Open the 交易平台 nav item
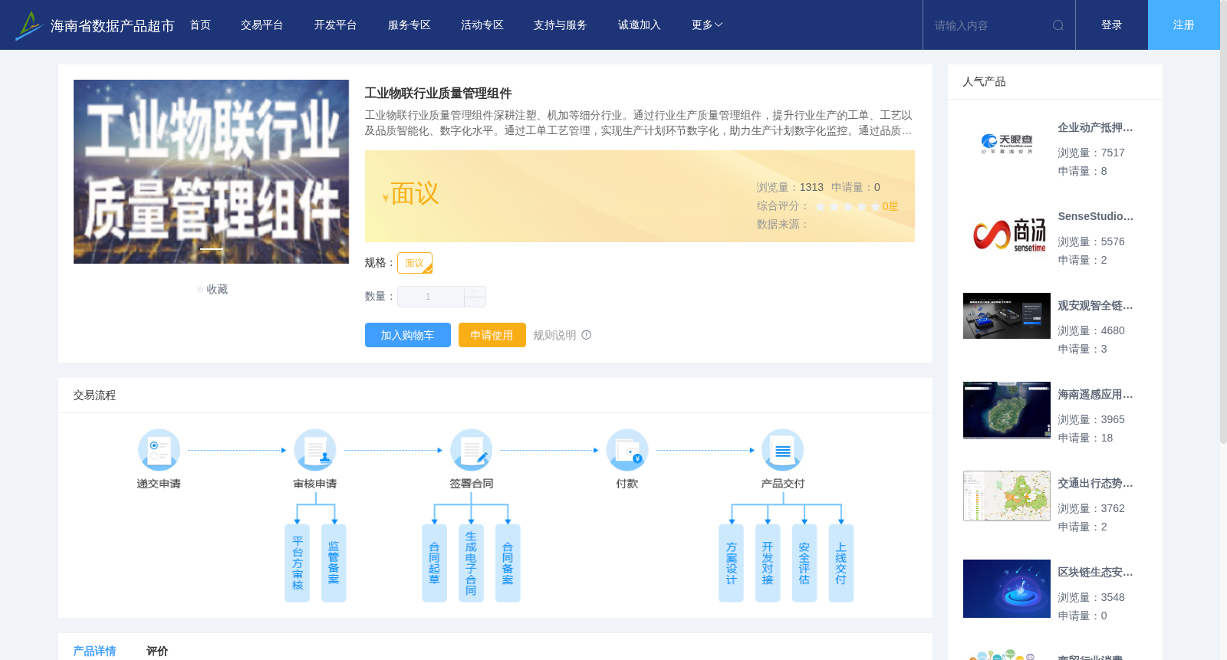The width and height of the screenshot is (1227, 660). (x=262, y=25)
